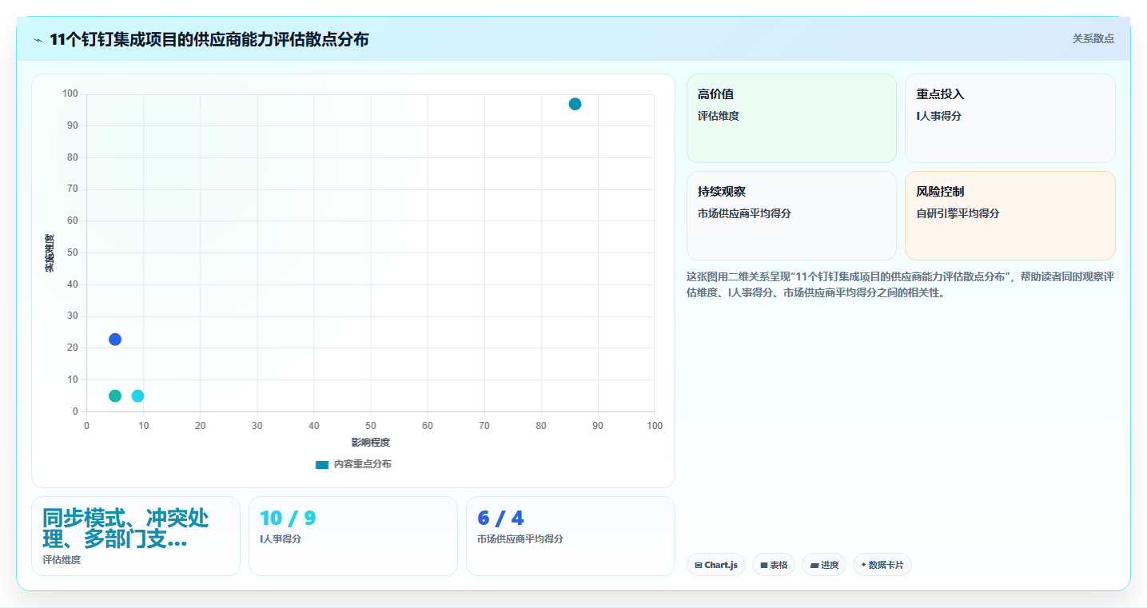Click the 自研引擎平均得分 text

[x=958, y=214]
